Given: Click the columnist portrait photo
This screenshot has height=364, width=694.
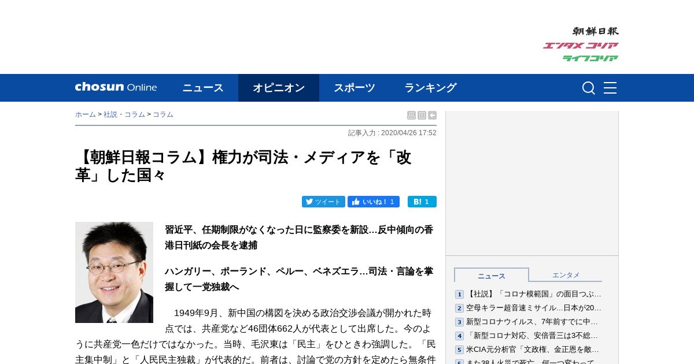Looking at the screenshot, I should coord(114,272).
